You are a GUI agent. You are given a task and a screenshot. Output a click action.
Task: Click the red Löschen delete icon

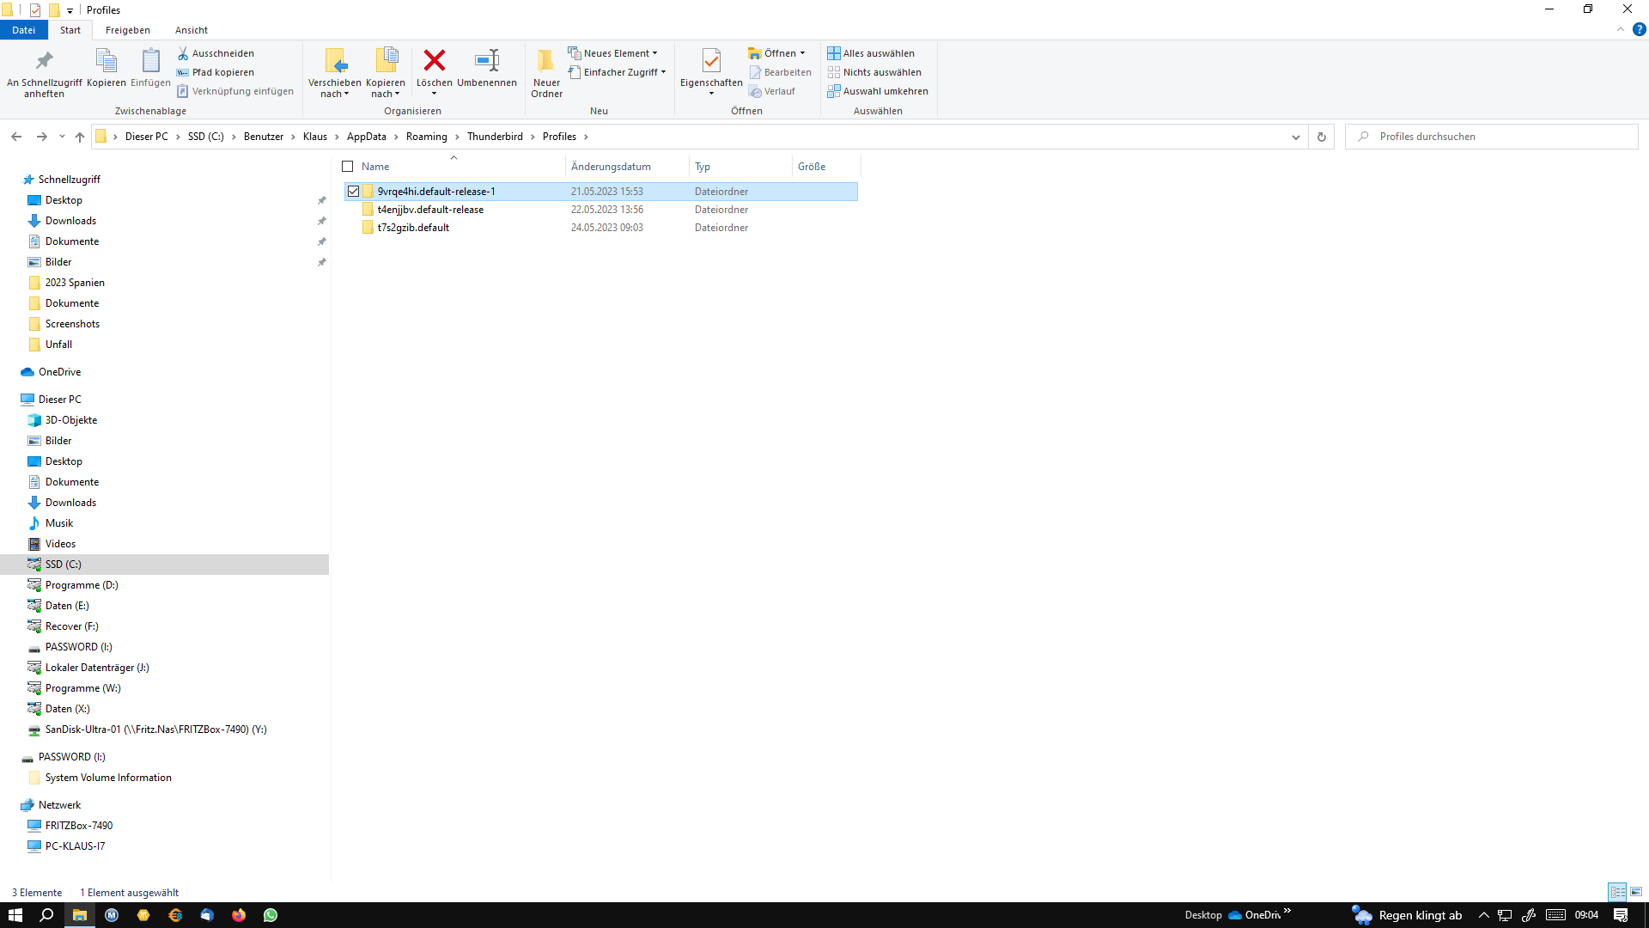[x=434, y=60]
